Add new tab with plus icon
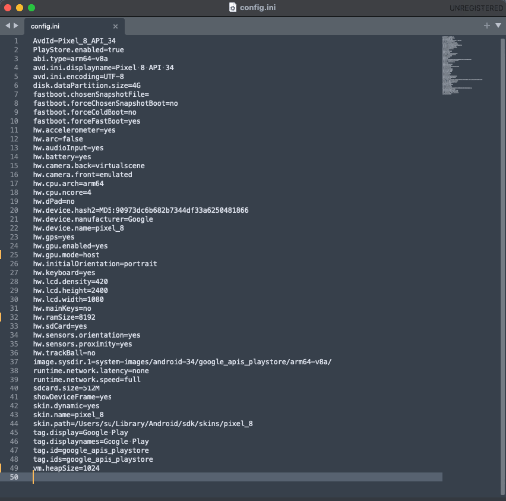Screen dimensions: 506x501 (x=486, y=26)
